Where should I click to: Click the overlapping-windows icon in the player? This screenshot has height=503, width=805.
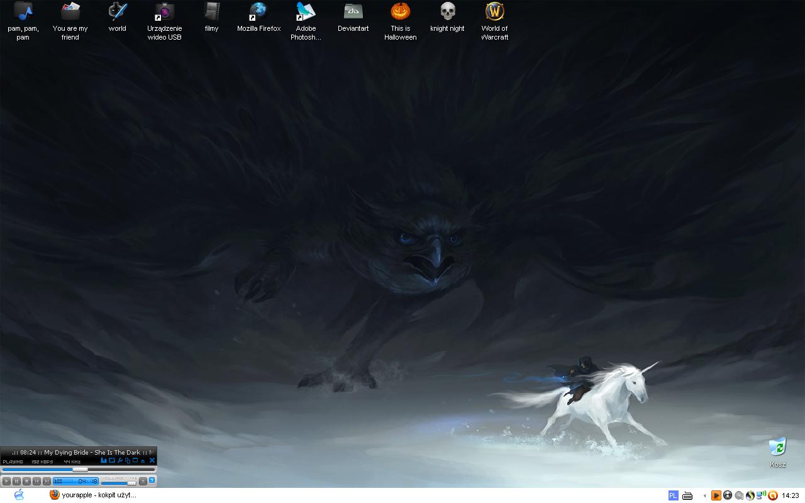[128, 461]
